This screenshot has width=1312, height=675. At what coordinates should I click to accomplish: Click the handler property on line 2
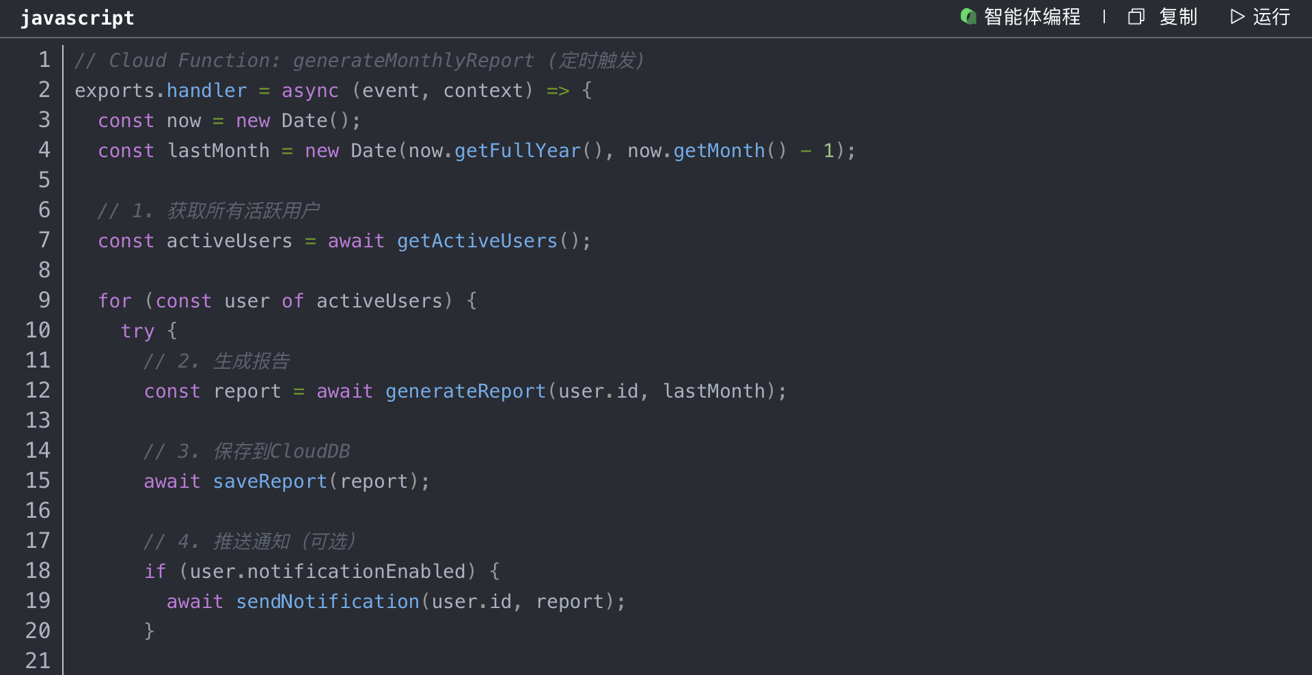206,90
